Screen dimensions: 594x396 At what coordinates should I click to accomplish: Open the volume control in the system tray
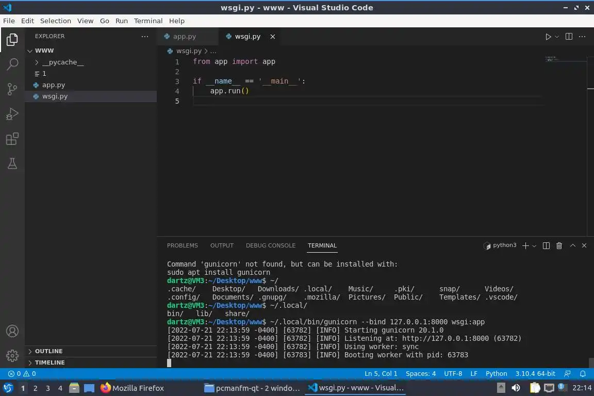pyautogui.click(x=516, y=388)
